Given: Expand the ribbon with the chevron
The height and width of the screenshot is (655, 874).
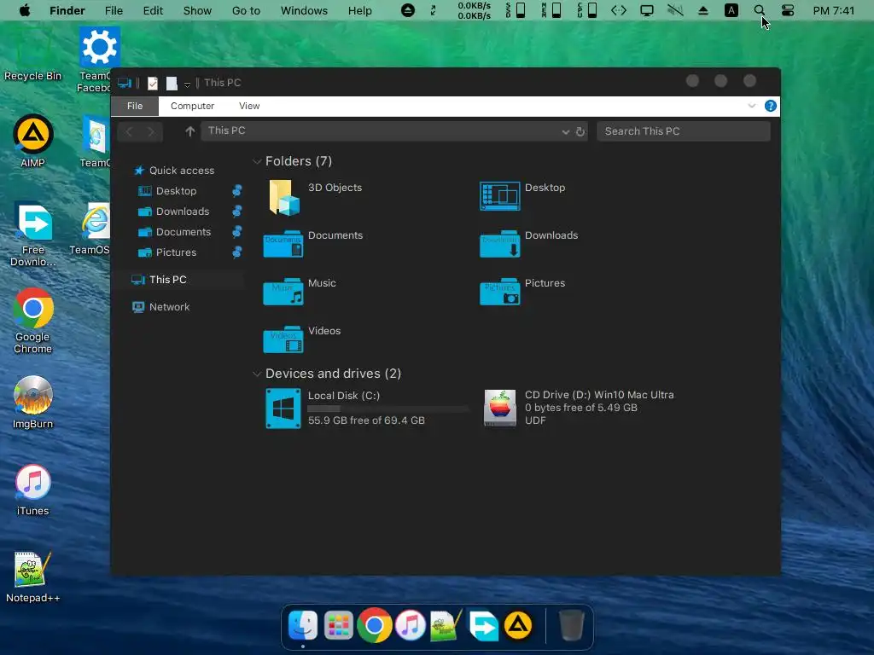Looking at the screenshot, I should click(x=751, y=106).
